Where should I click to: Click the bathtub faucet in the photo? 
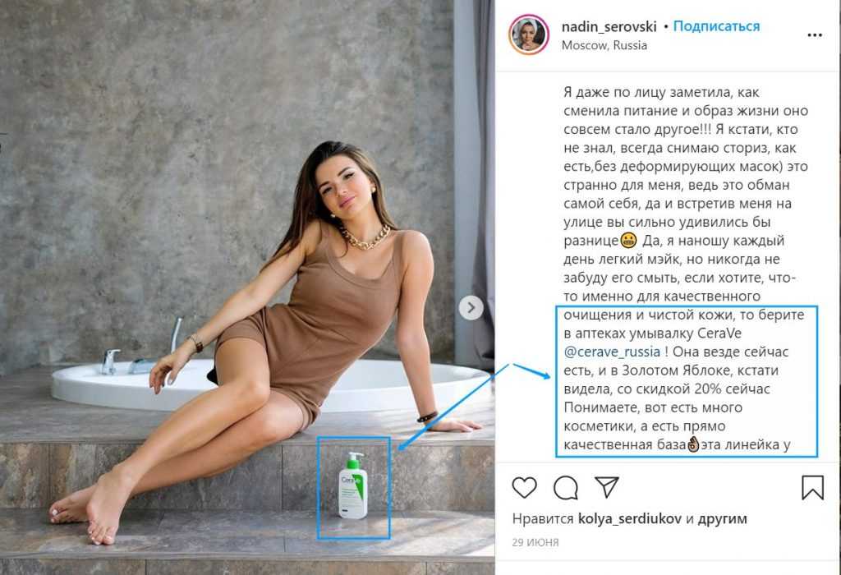tap(111, 361)
